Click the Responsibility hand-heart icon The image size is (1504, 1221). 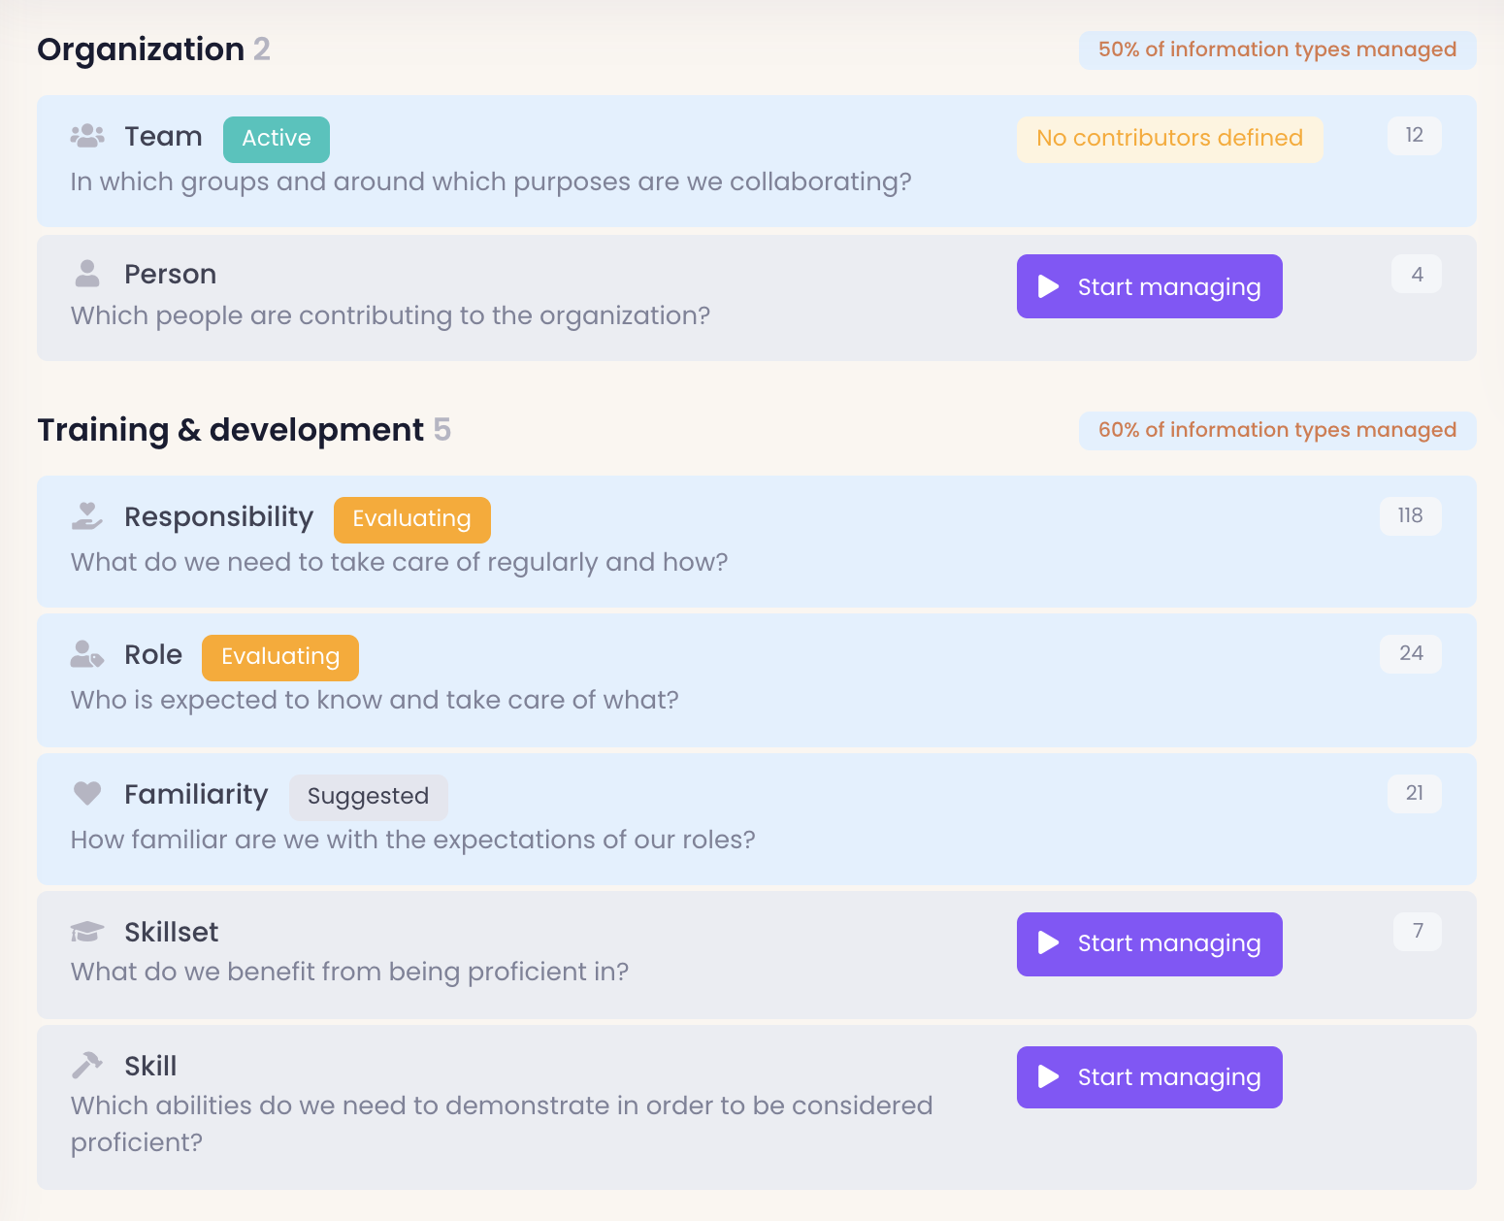pyautogui.click(x=87, y=516)
